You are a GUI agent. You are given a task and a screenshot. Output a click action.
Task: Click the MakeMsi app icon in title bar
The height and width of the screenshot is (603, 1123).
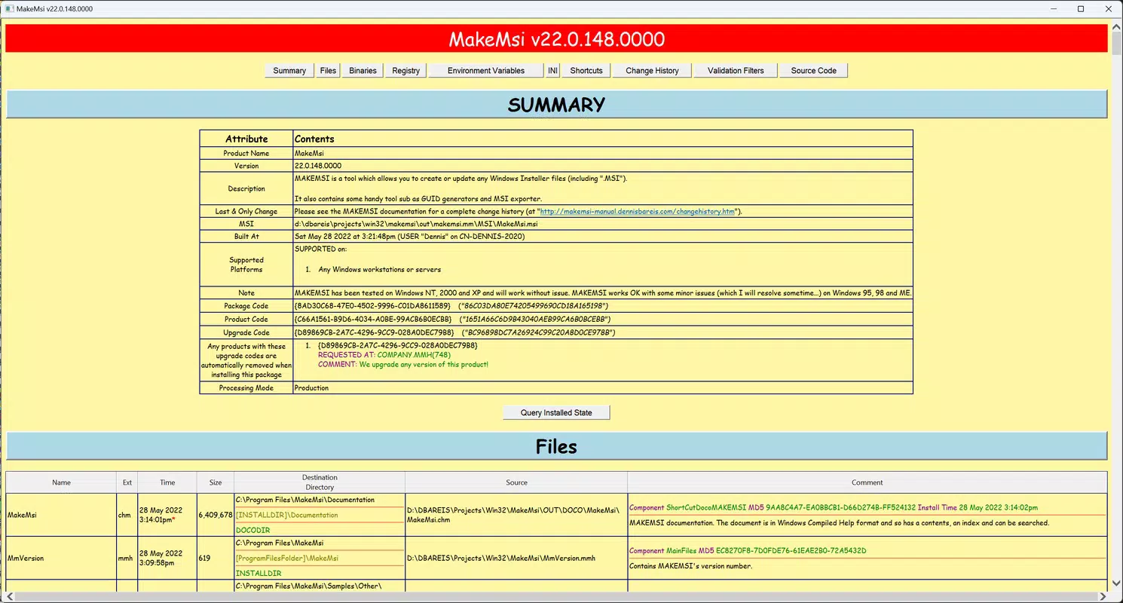(8, 9)
